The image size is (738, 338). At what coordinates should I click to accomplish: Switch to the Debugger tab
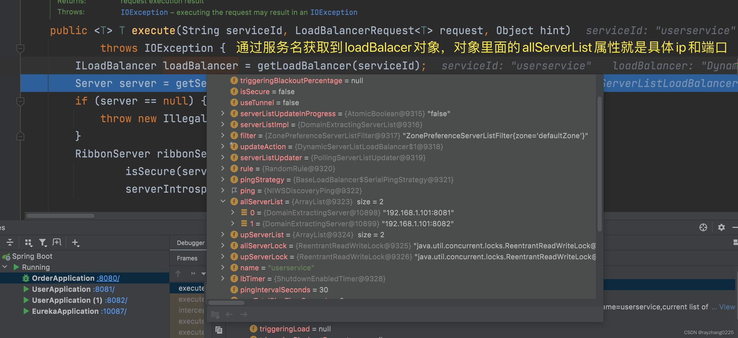coord(190,243)
